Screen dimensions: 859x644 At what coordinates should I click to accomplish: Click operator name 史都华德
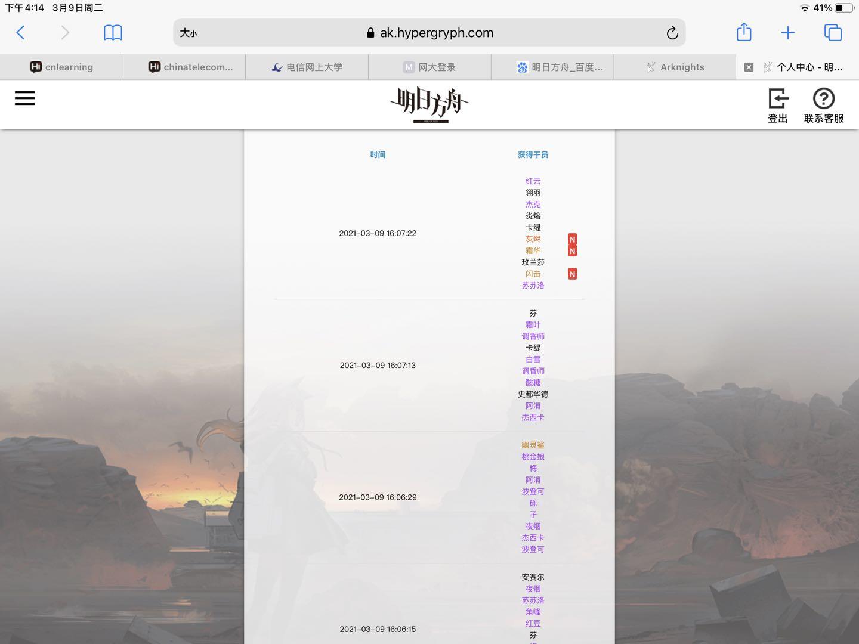click(x=533, y=394)
